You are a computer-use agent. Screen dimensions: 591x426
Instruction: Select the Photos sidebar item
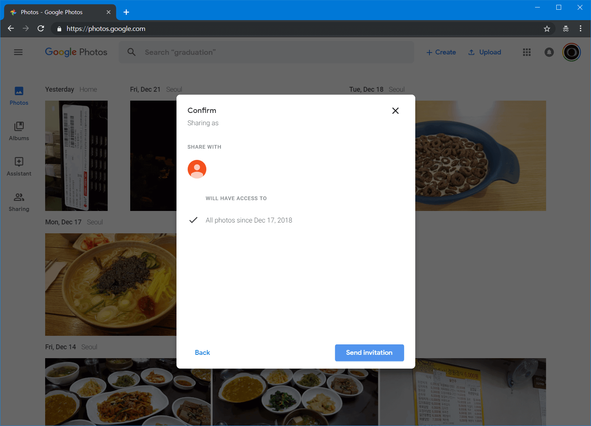coord(19,96)
